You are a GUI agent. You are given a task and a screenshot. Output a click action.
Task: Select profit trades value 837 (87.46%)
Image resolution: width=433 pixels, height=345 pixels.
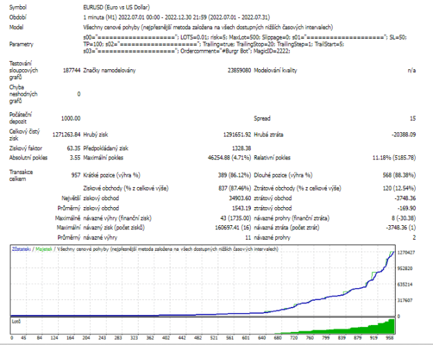pyautogui.click(x=234, y=188)
